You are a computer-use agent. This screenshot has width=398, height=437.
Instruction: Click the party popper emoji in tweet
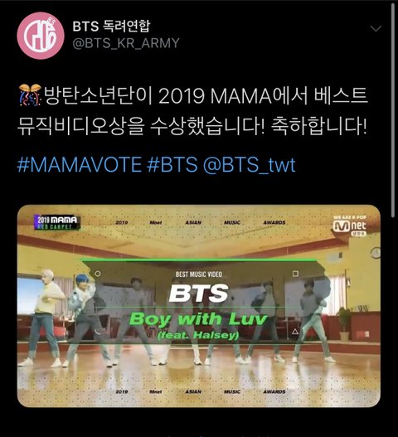(30, 95)
